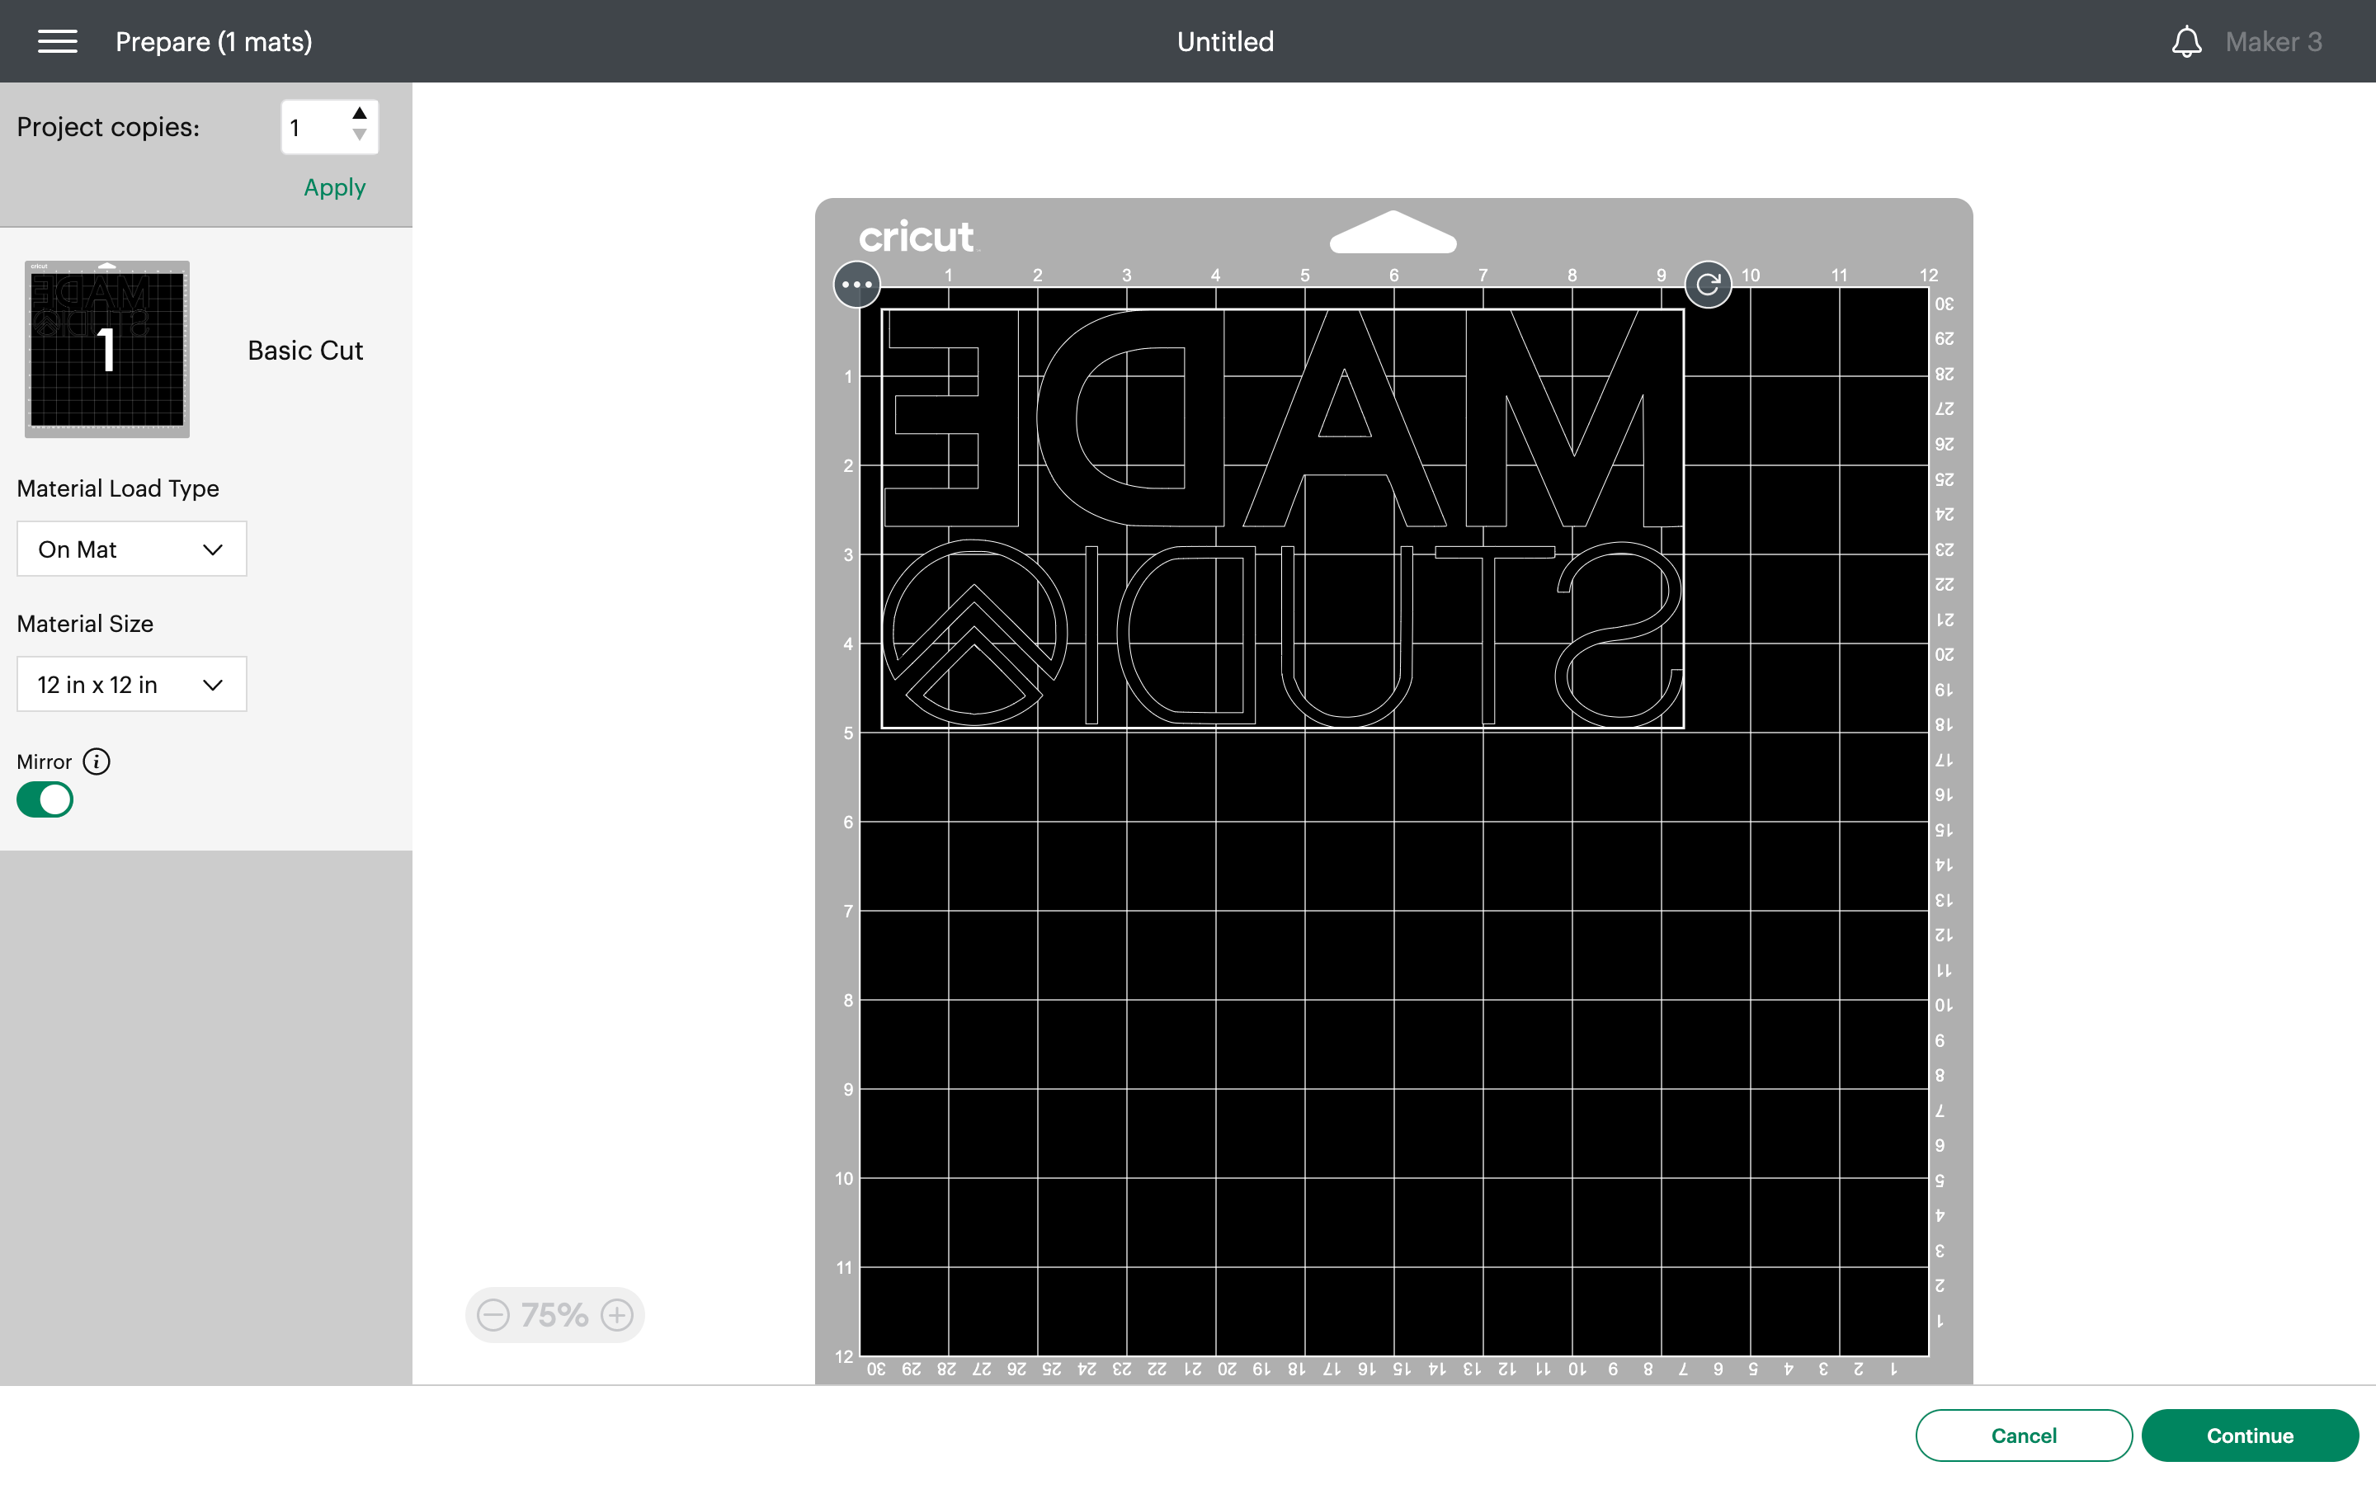The width and height of the screenshot is (2376, 1485).
Task: Click the mat thumbnail preview image
Action: (106, 347)
